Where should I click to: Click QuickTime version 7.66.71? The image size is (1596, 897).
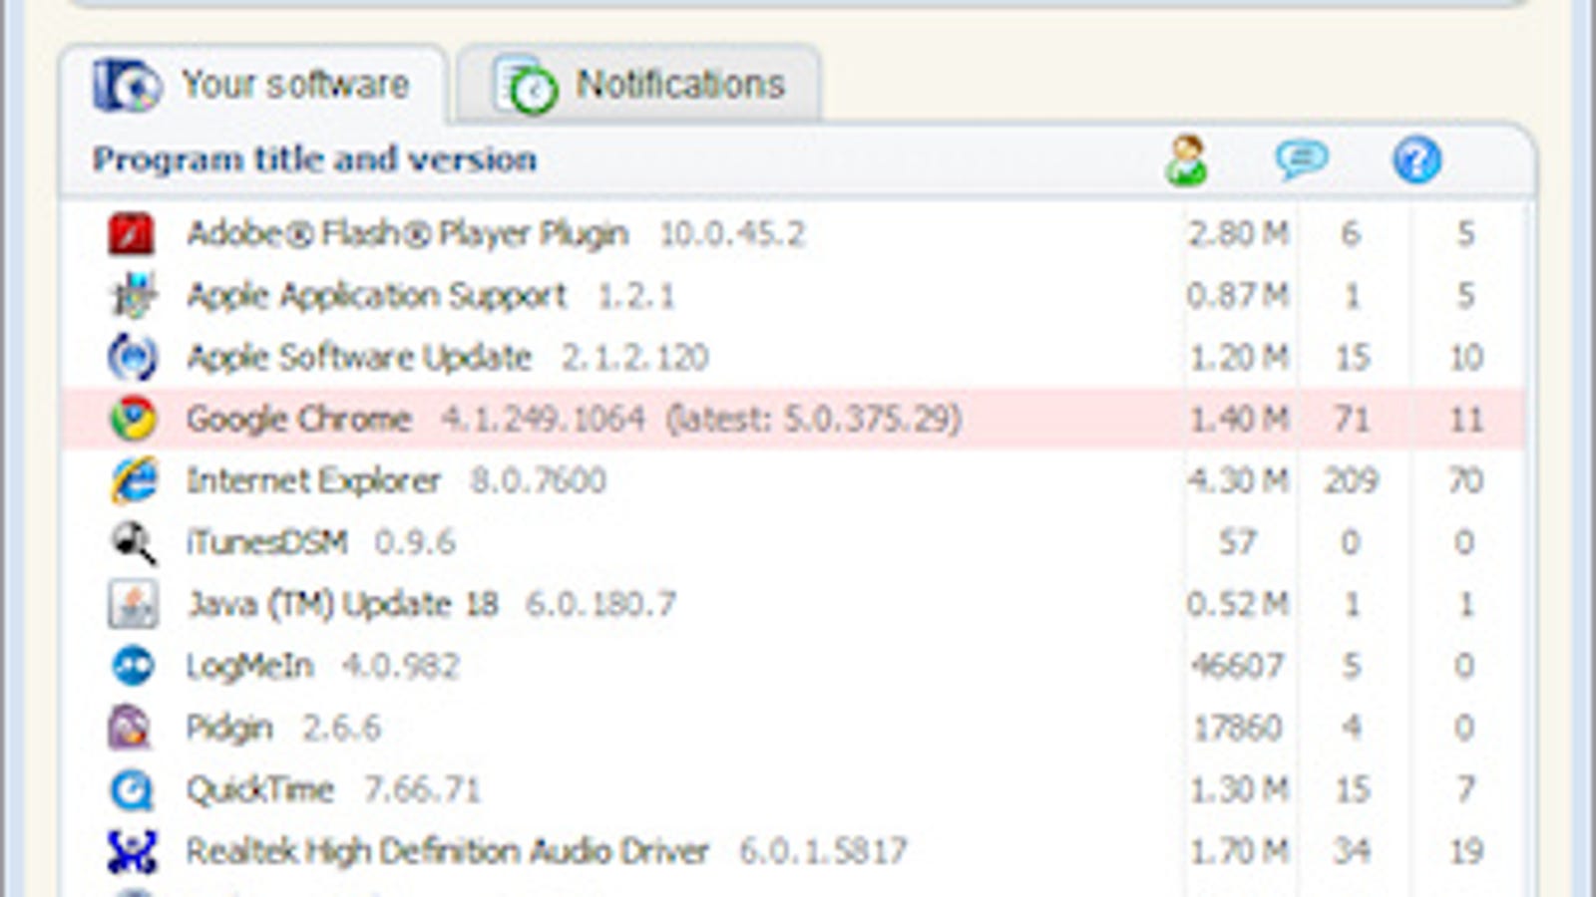point(422,789)
